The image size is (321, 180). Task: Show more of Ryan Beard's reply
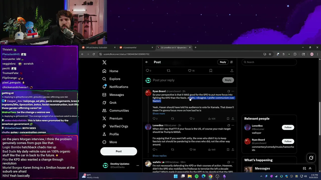pyautogui.click(x=159, y=113)
